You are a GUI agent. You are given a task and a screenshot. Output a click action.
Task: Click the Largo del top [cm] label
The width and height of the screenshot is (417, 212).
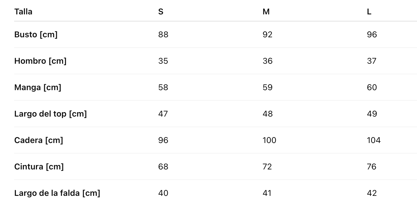pos(50,114)
